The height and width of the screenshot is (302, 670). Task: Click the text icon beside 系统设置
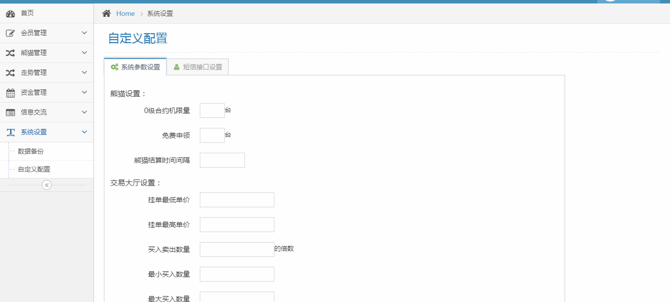point(10,132)
